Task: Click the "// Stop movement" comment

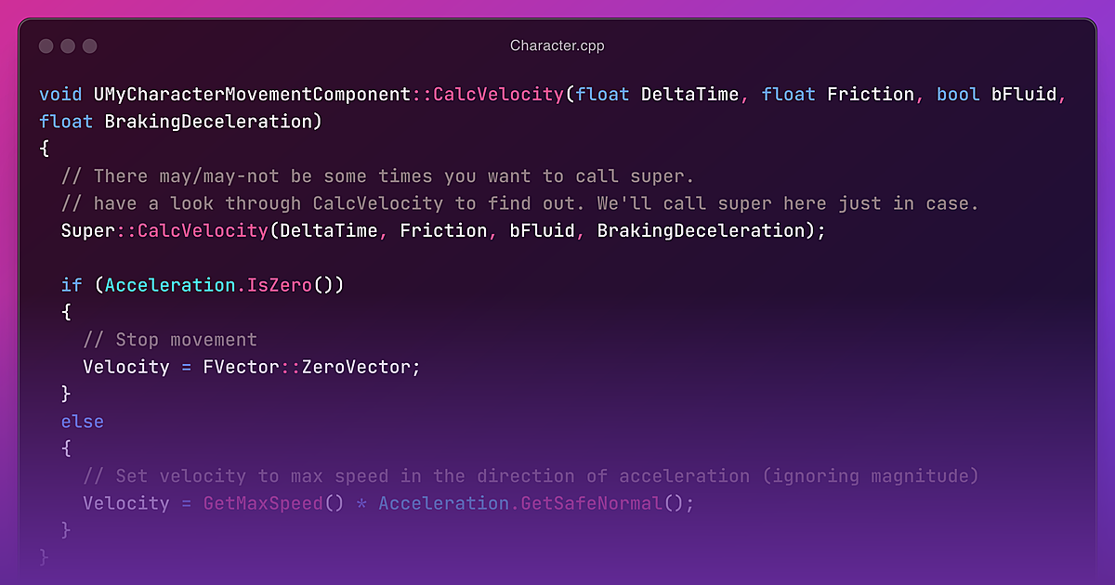Action: click(x=170, y=340)
